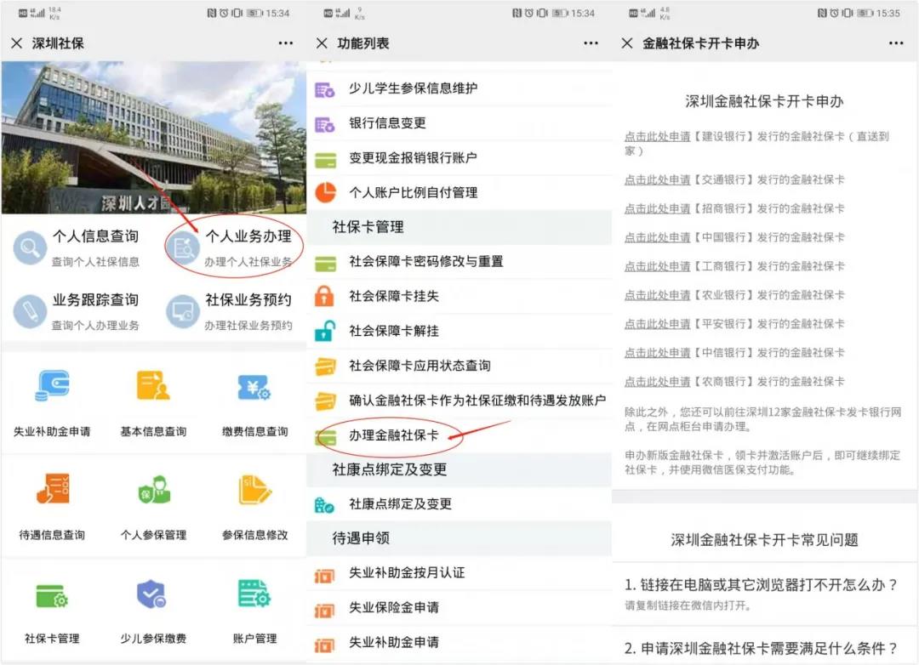Close the 深圳社保 page with X
Viewport: 919px width, 665px height.
pos(17,43)
